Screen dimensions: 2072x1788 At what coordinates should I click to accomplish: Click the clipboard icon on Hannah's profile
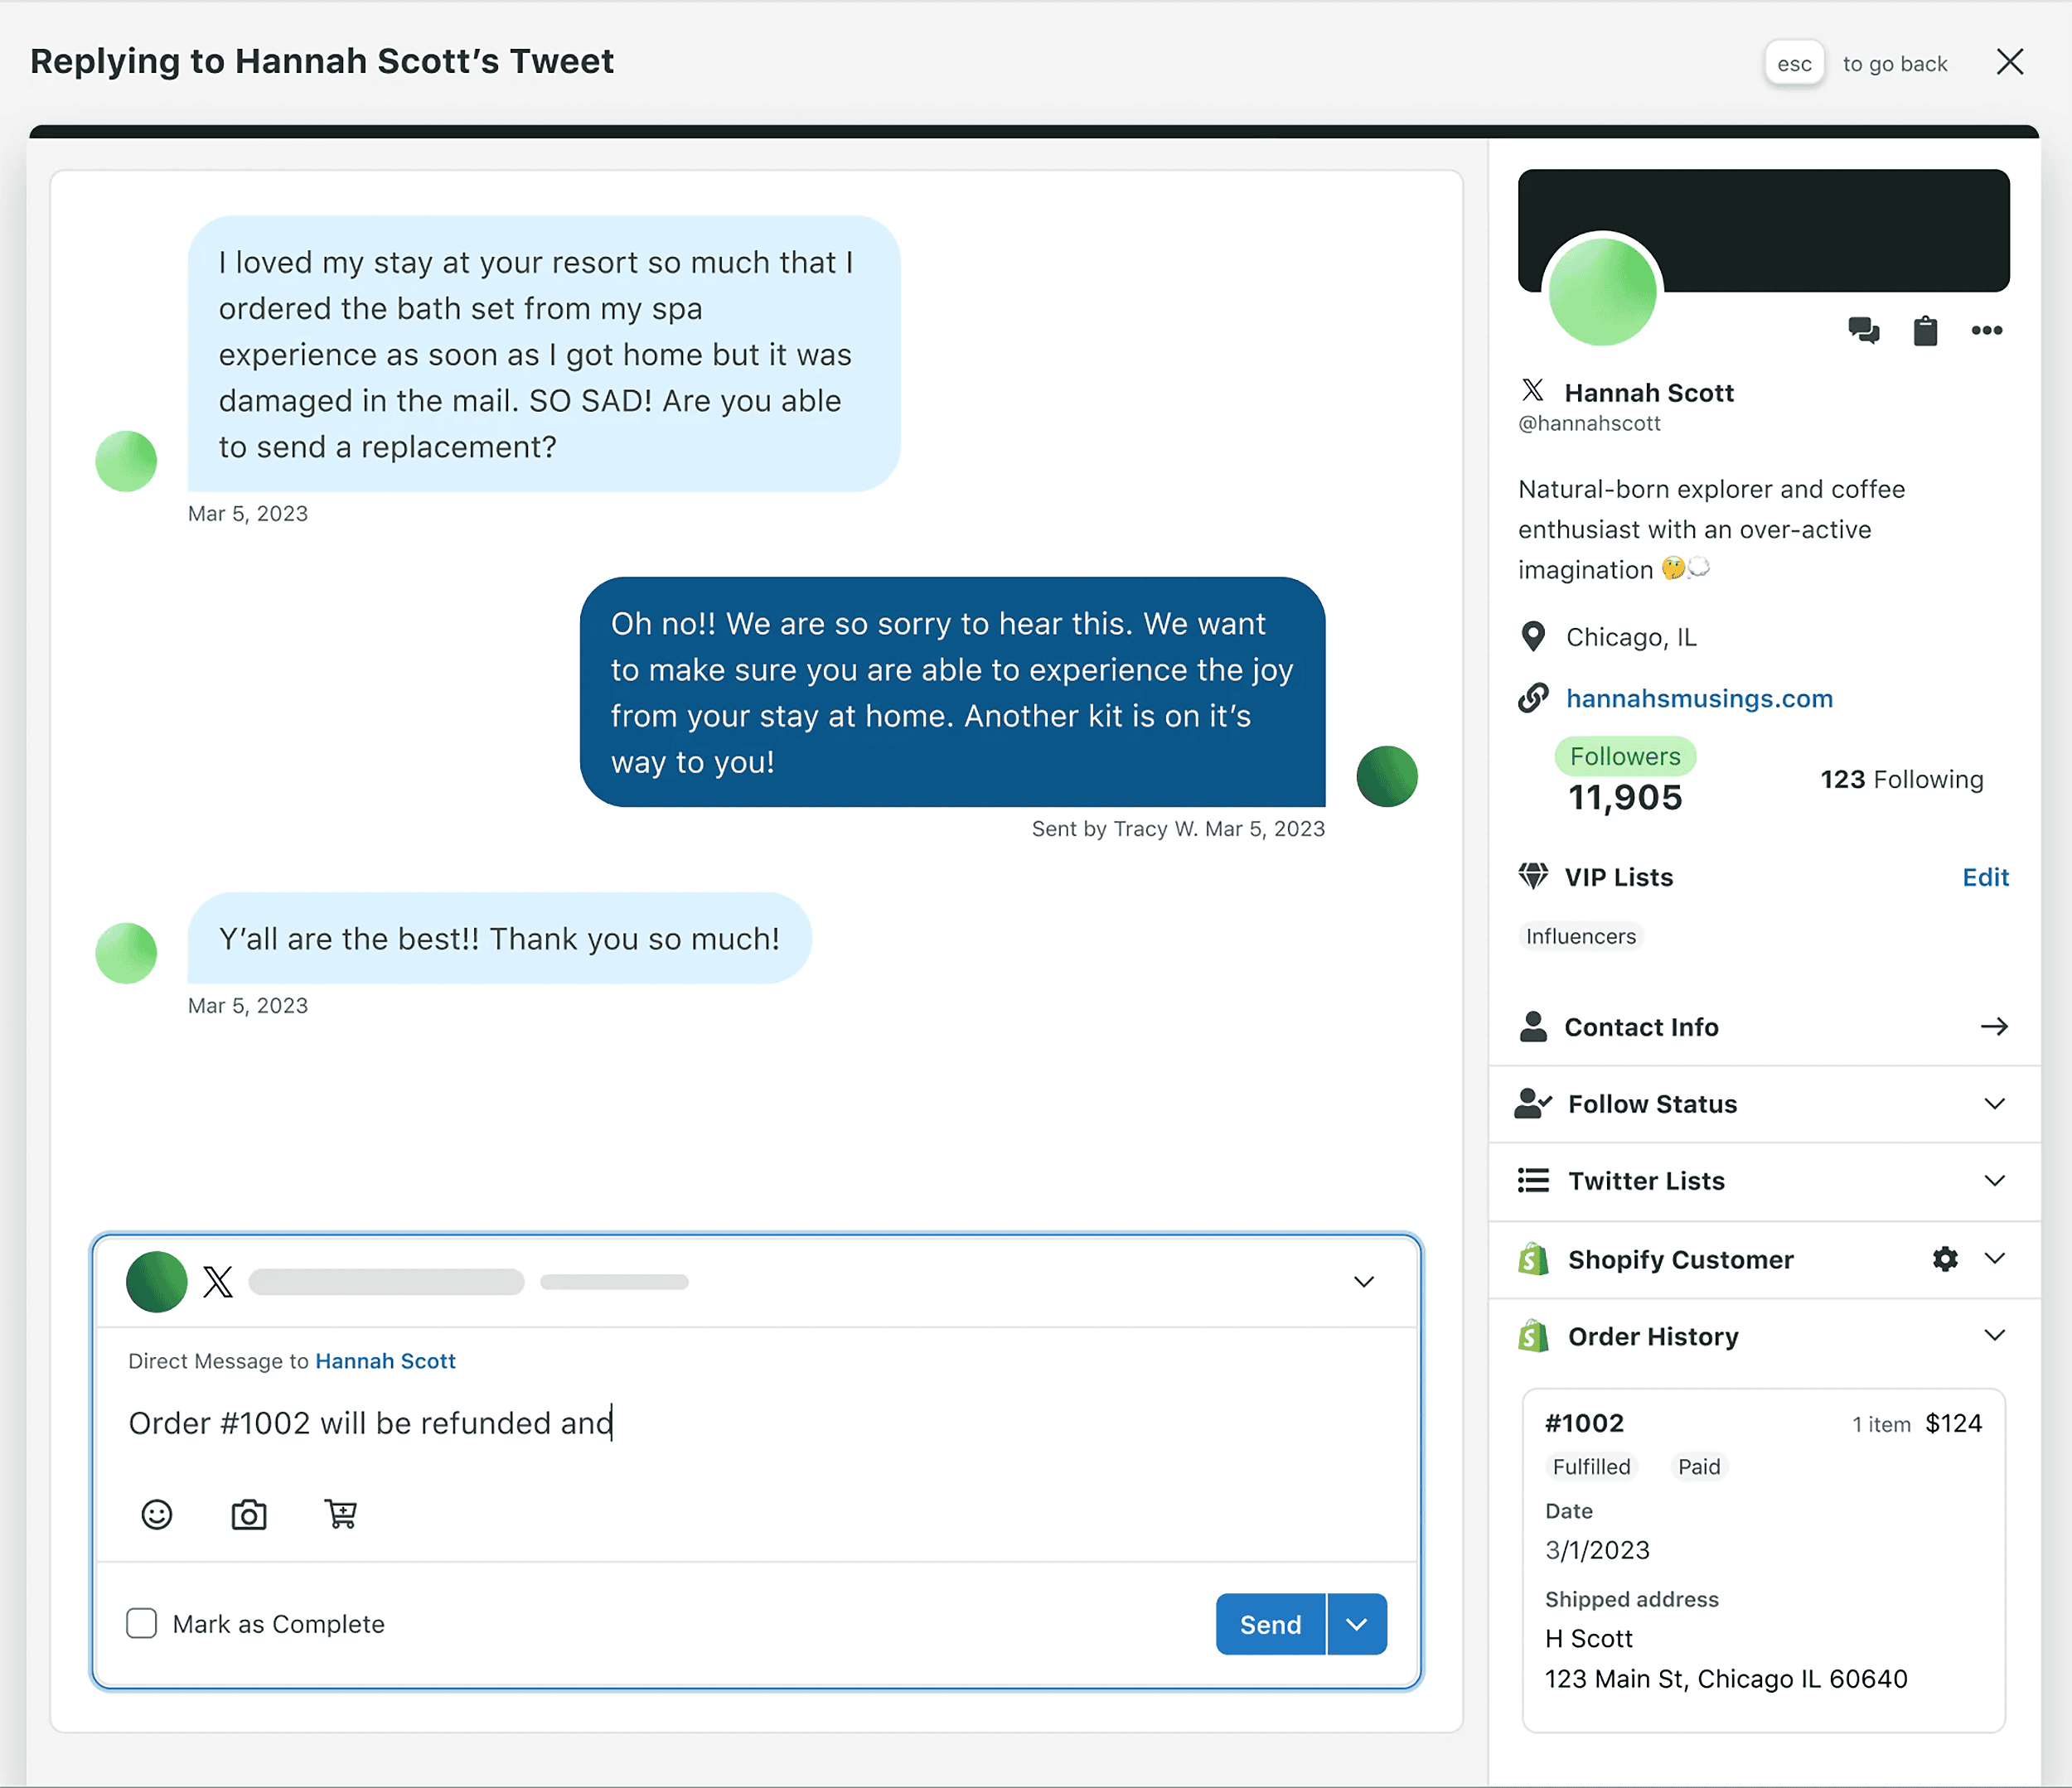click(1926, 331)
